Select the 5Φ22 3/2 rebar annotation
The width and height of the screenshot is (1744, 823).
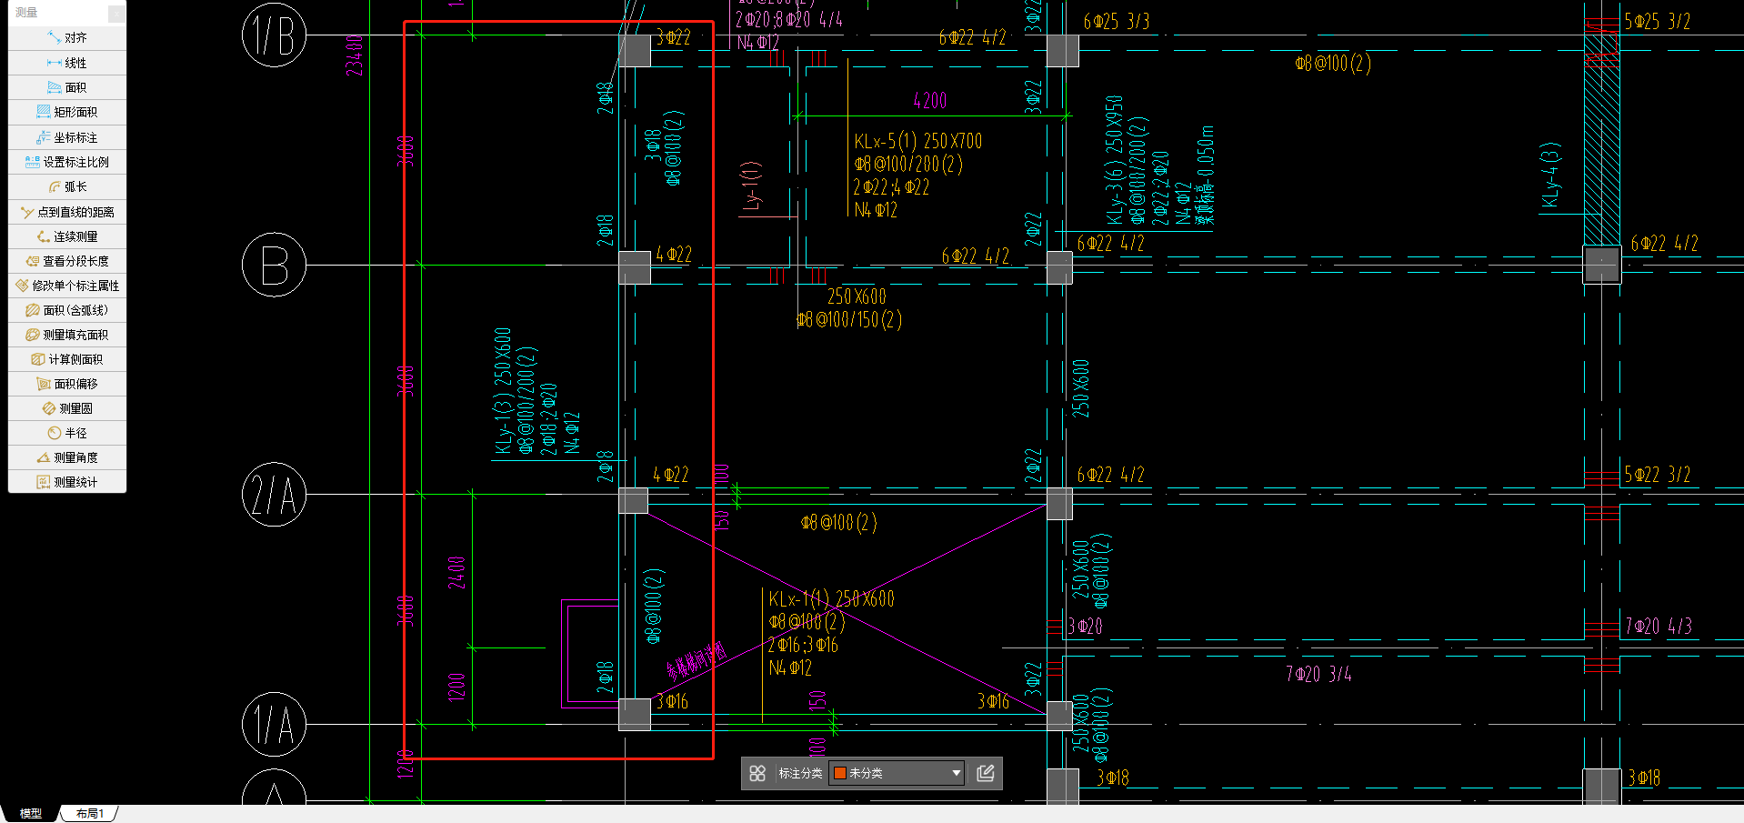(x=1658, y=475)
